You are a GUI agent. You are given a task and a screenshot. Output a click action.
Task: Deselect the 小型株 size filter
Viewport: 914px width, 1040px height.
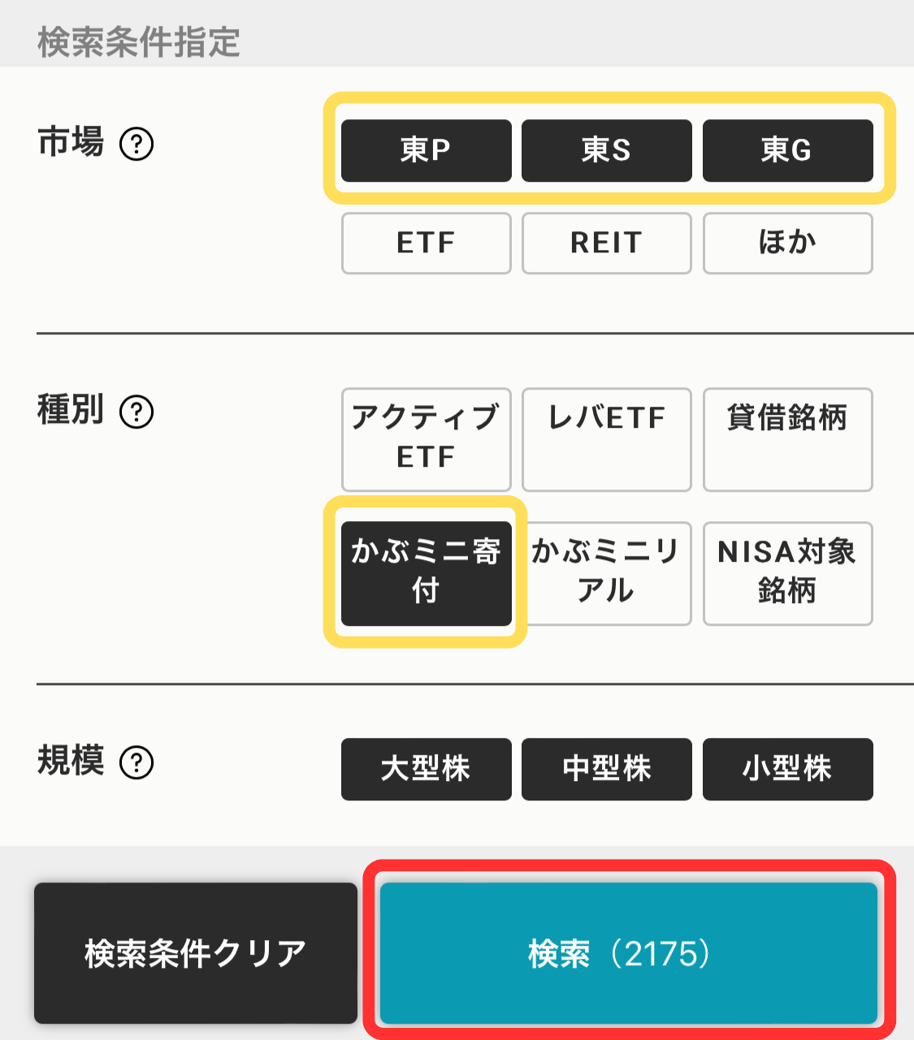[787, 769]
